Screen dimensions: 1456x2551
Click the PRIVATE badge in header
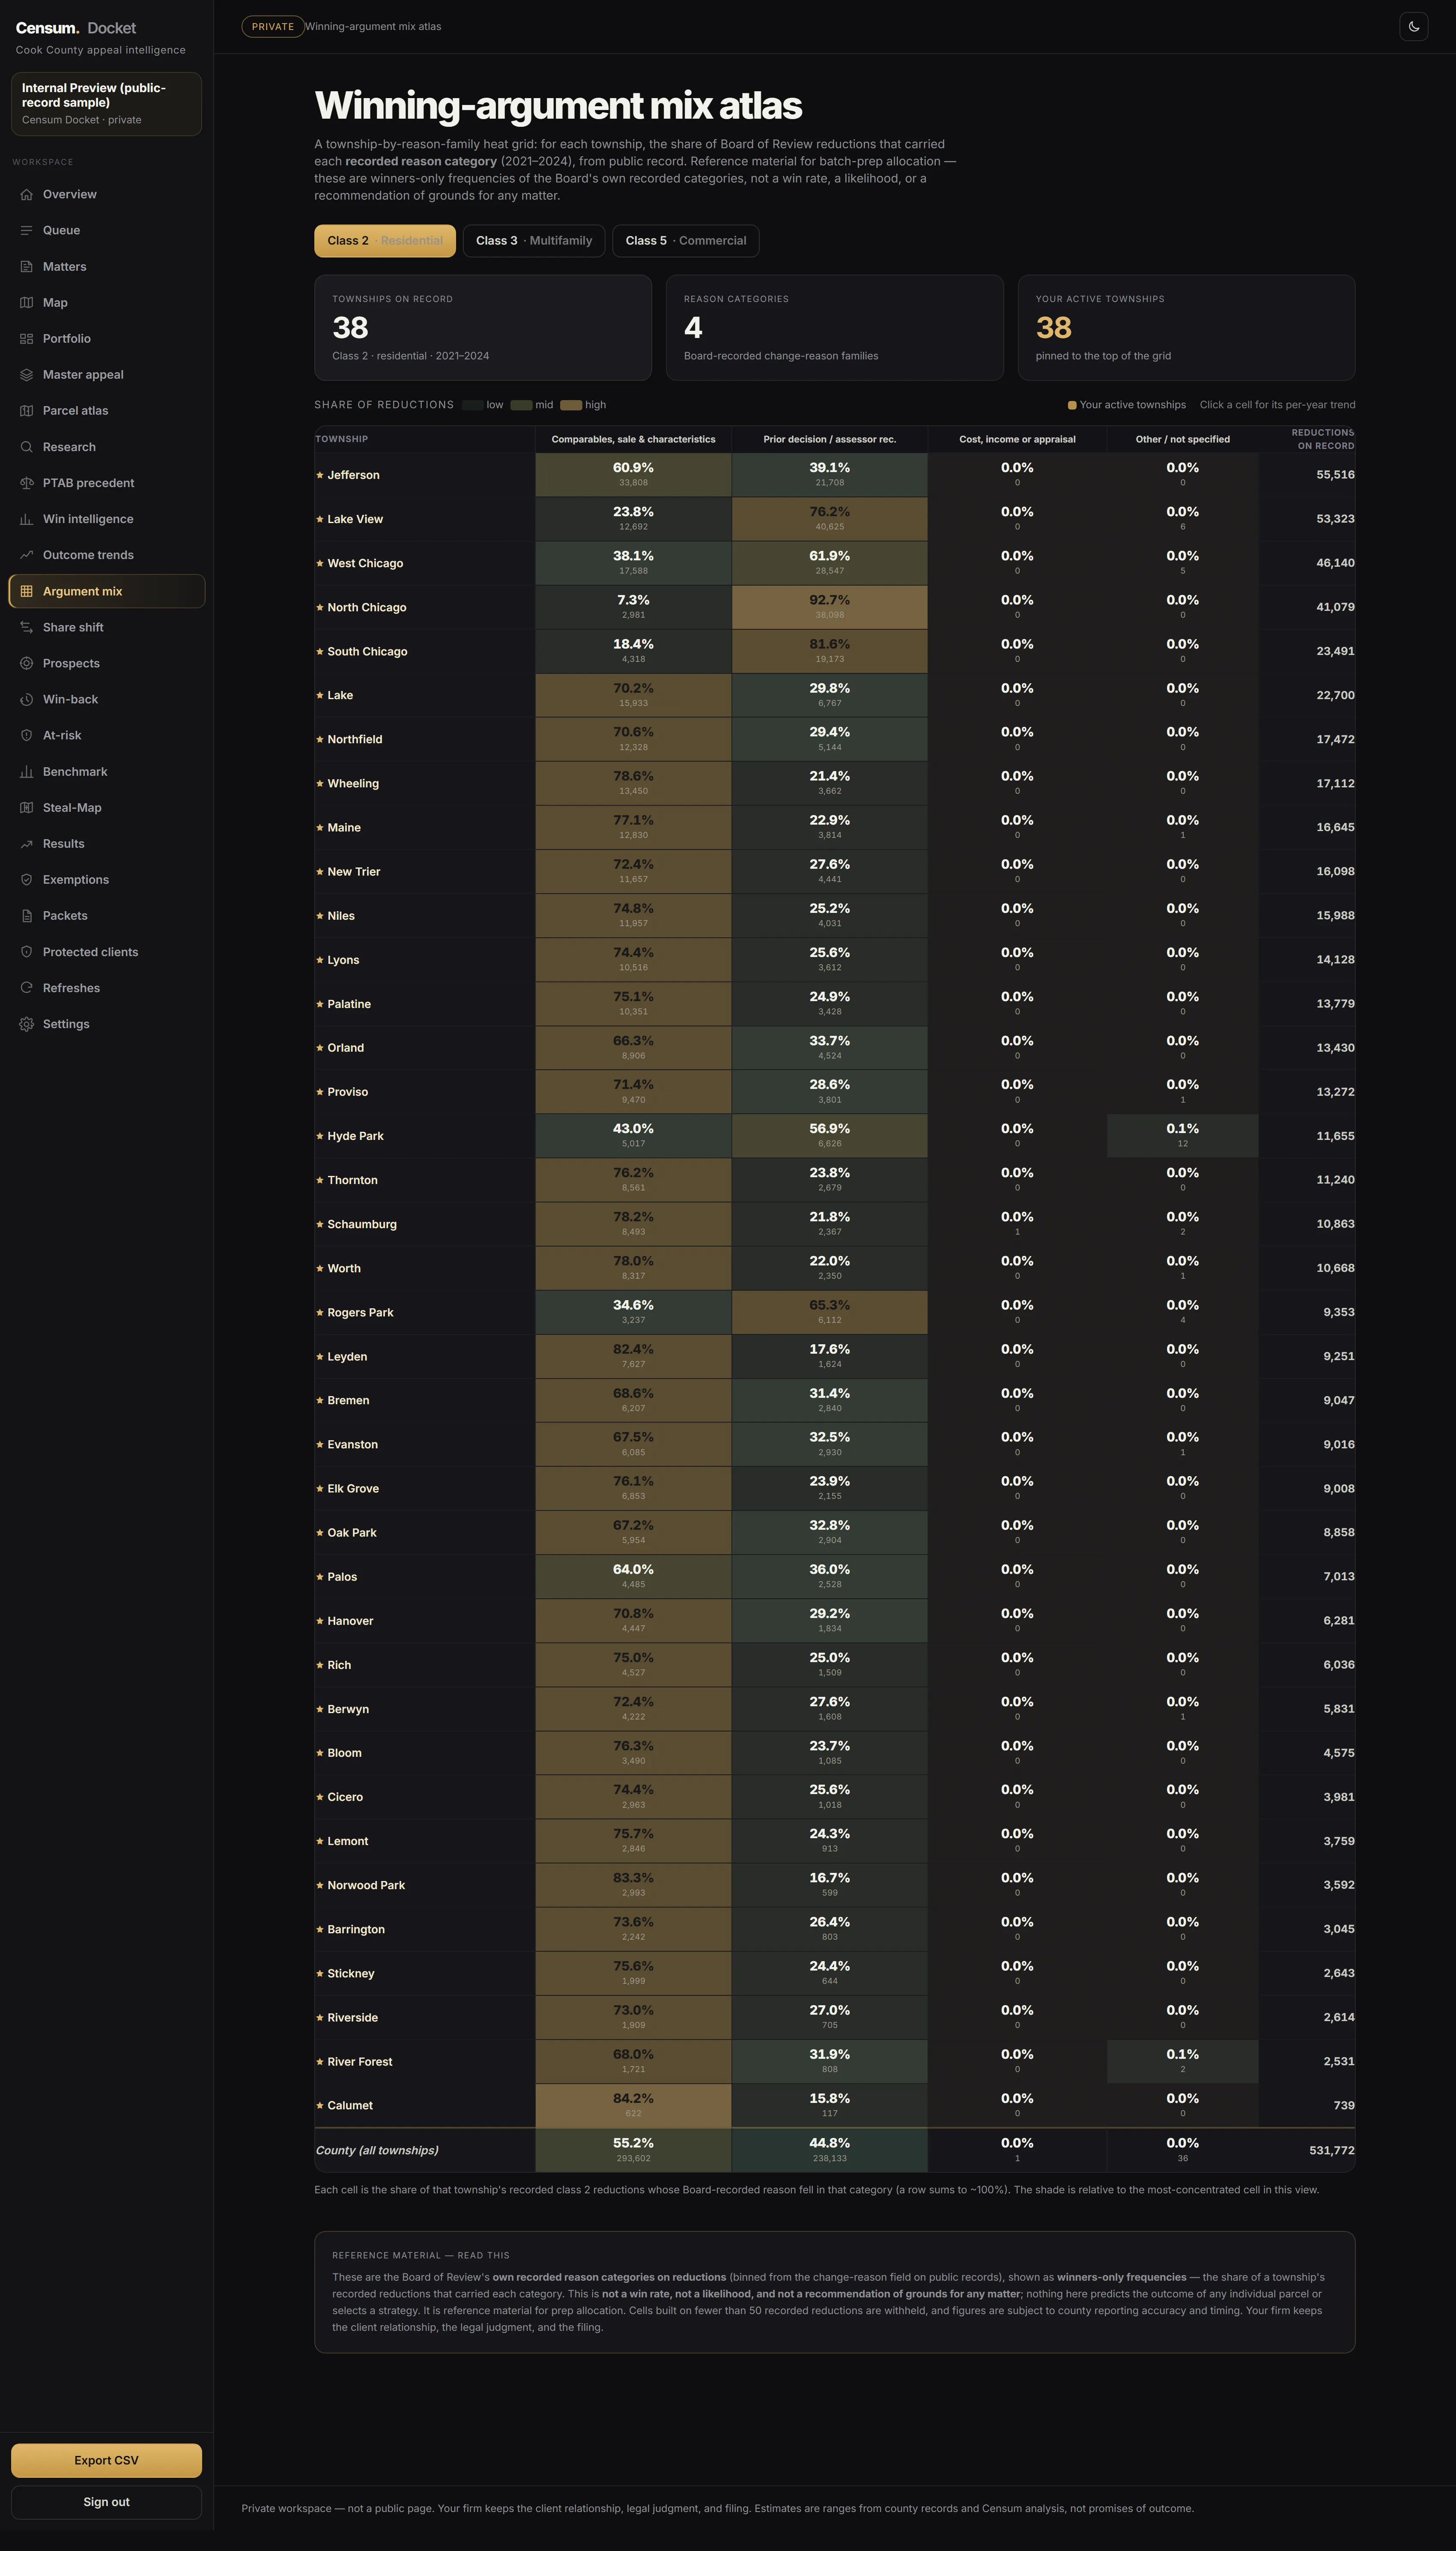273,27
